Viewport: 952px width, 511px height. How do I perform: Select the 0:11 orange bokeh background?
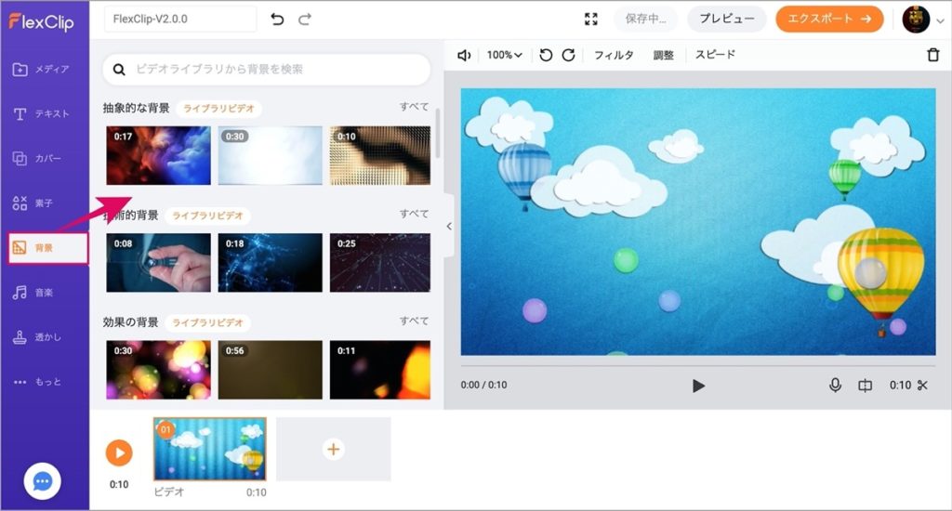pos(380,370)
